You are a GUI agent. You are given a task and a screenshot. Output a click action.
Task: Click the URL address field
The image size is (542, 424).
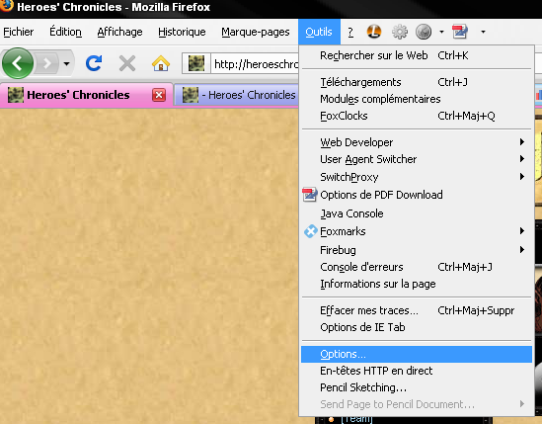point(256,63)
